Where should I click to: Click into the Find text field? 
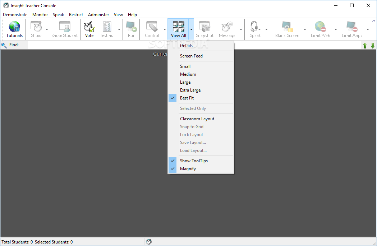194,45
